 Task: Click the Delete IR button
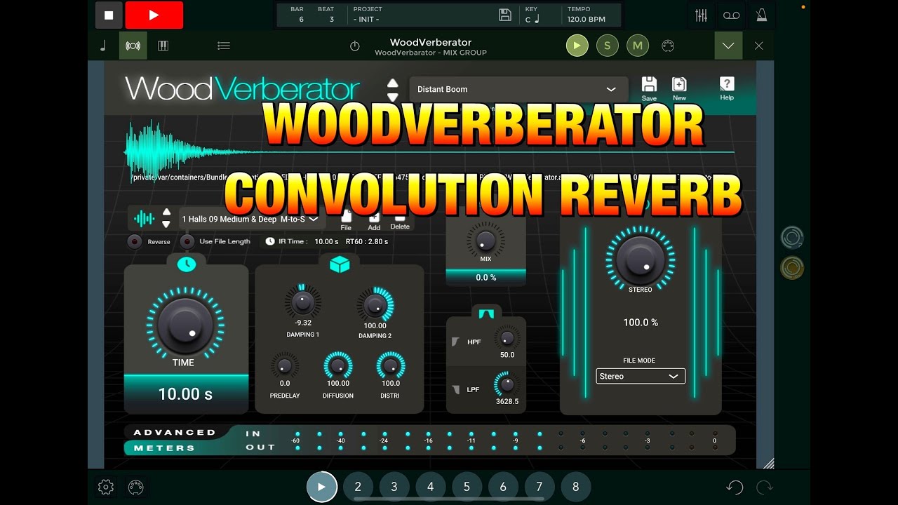click(400, 221)
